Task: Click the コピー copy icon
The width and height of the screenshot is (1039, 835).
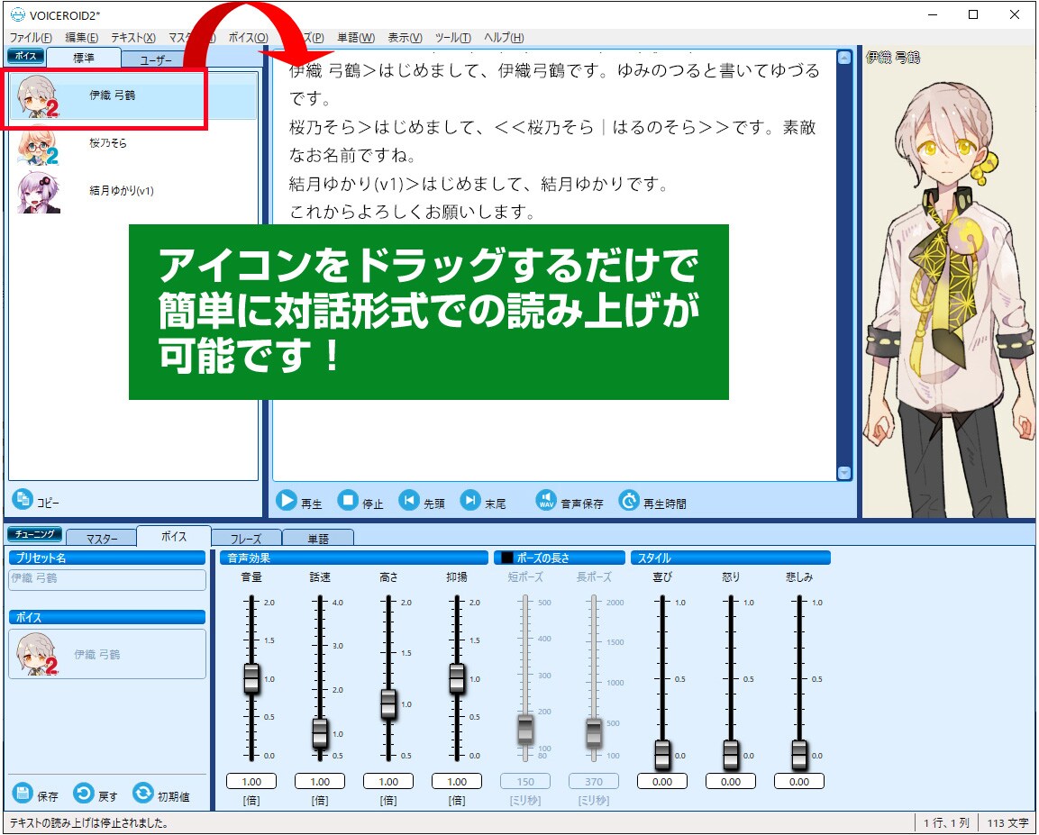Action: click(x=23, y=499)
